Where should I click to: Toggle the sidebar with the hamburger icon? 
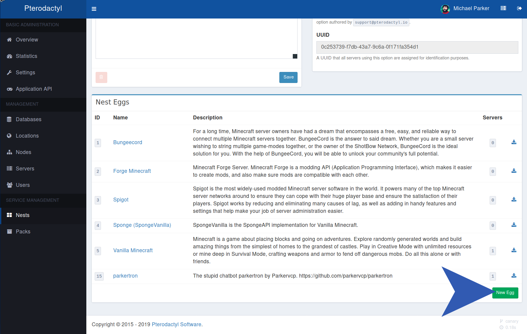(94, 9)
